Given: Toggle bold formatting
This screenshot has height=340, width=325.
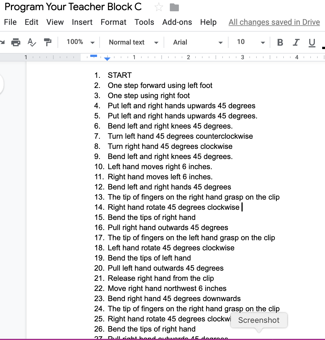Looking at the screenshot, I should pos(280,42).
